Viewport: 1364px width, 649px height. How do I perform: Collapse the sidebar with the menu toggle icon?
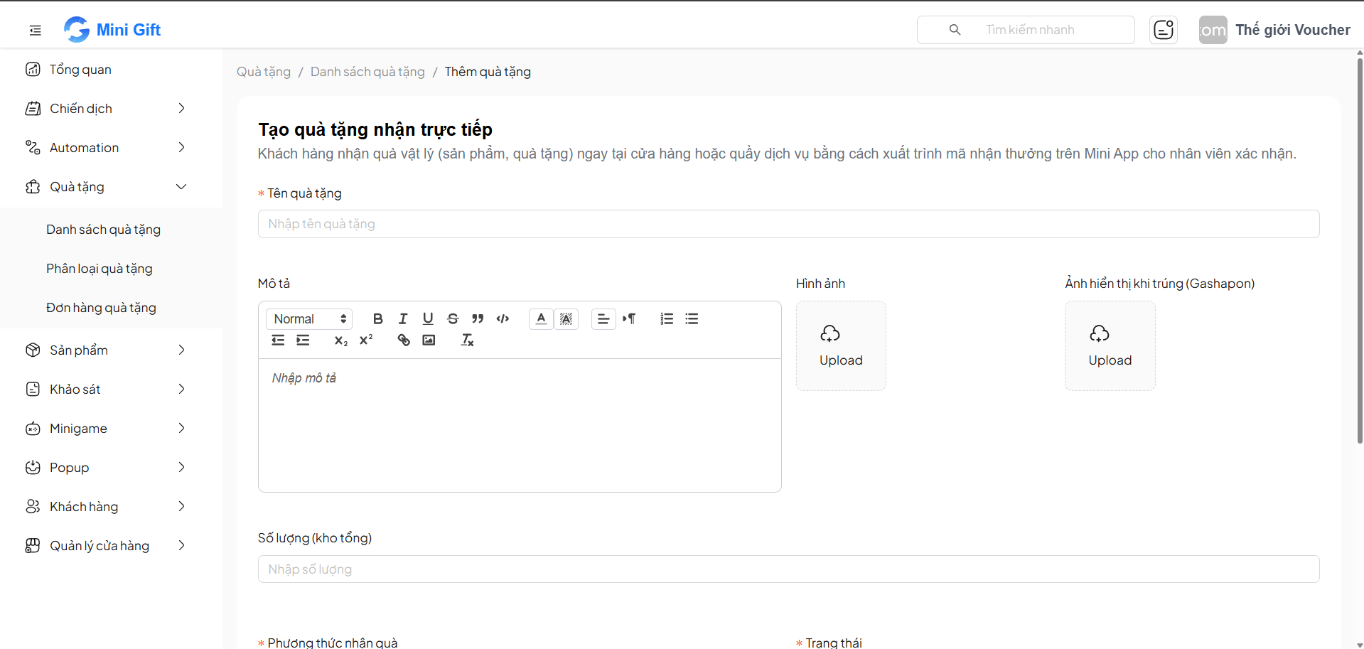pyautogui.click(x=35, y=30)
